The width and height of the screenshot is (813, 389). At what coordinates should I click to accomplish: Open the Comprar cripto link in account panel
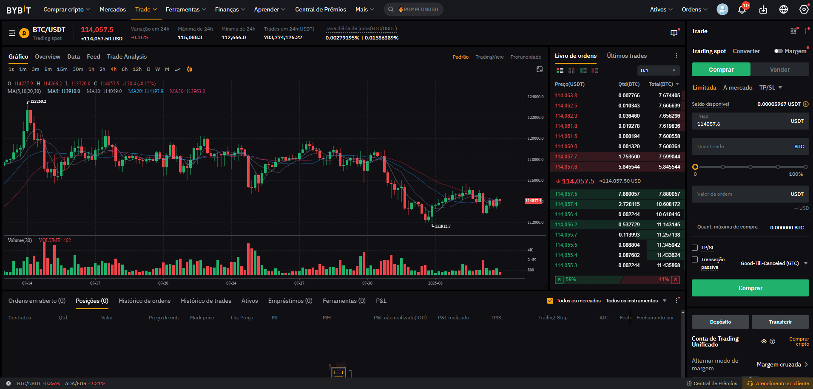pos(799,341)
